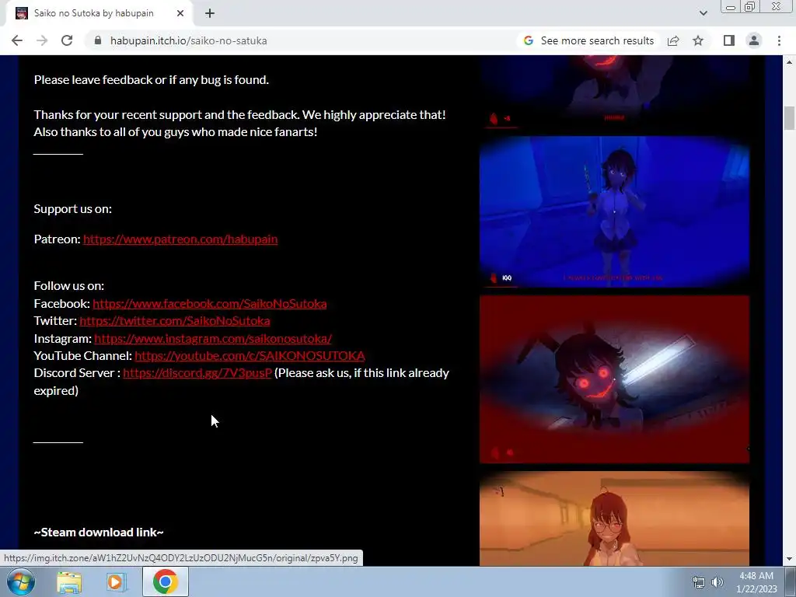Image resolution: width=796 pixels, height=597 pixels.
Task: Click "Please leave feedback or if any bug is found."
Action: click(152, 80)
